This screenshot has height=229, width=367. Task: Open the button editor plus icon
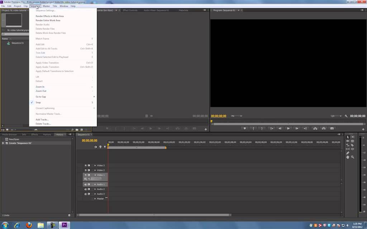click(363, 129)
